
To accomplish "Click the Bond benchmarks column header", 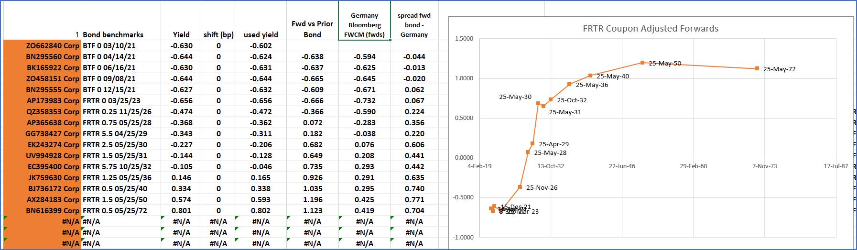I will tap(113, 34).
